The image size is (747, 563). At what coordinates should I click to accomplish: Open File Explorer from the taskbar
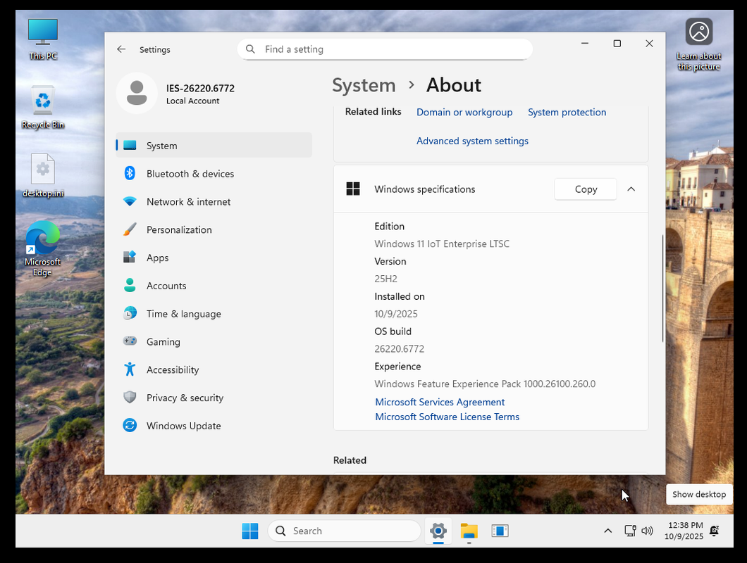point(469,531)
